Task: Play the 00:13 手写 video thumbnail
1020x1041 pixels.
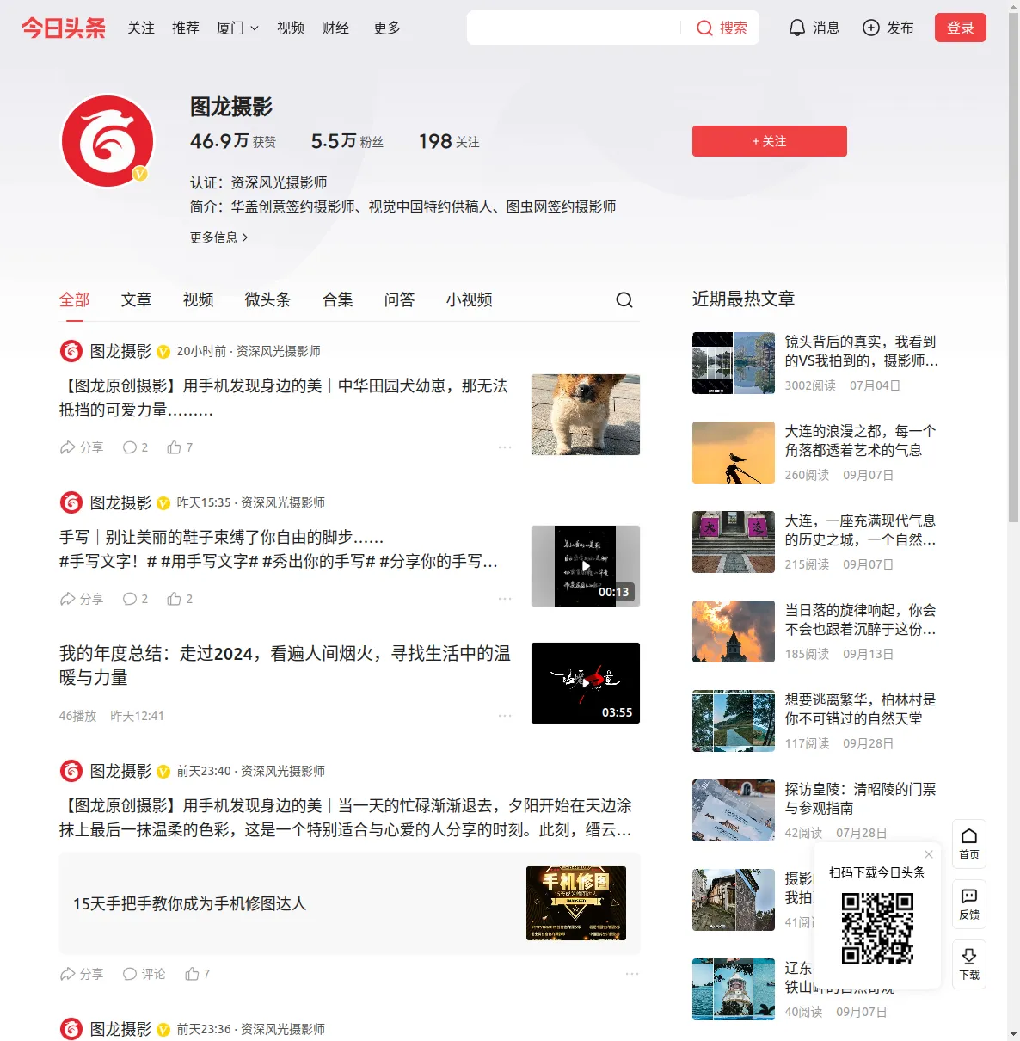Action: click(x=586, y=566)
